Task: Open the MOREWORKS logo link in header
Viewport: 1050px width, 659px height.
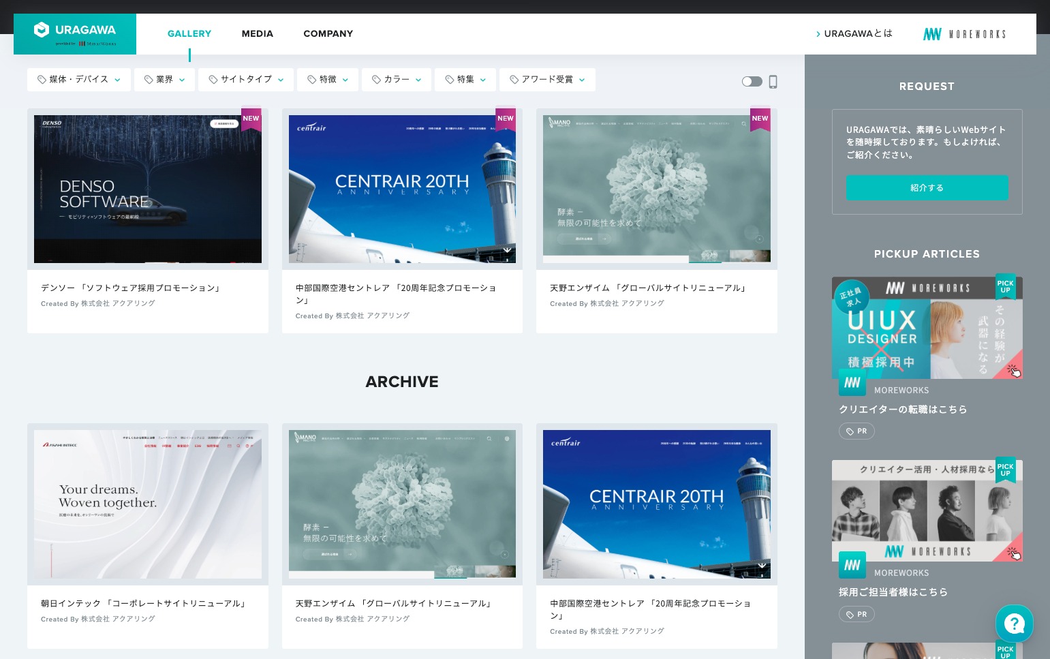Action: (964, 34)
